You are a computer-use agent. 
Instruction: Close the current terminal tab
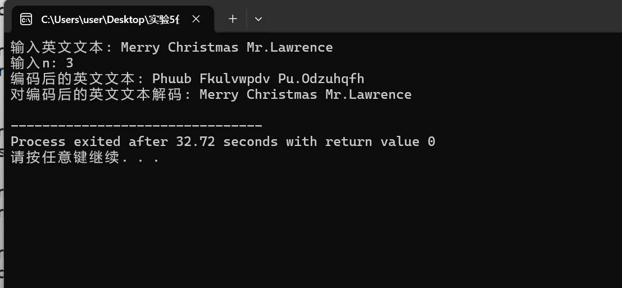tap(196, 19)
